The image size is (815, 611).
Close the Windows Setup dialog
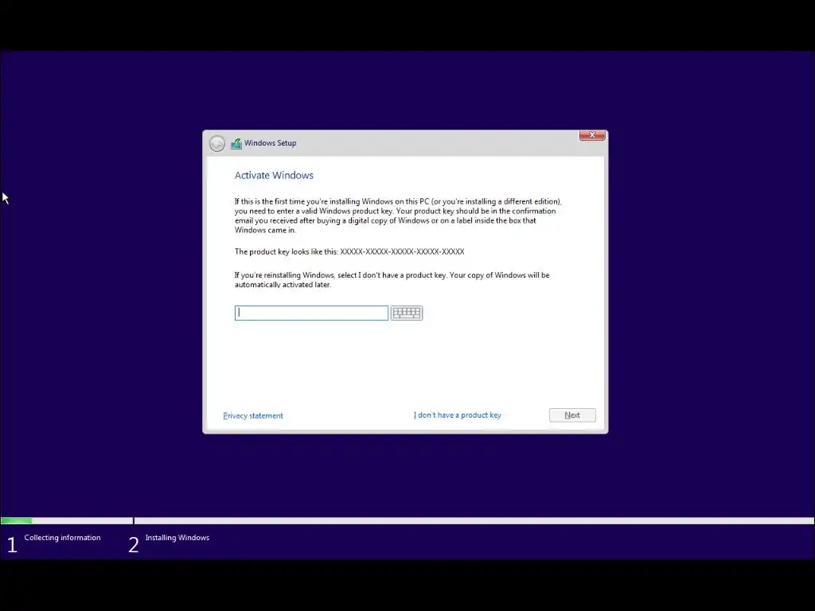[592, 135]
